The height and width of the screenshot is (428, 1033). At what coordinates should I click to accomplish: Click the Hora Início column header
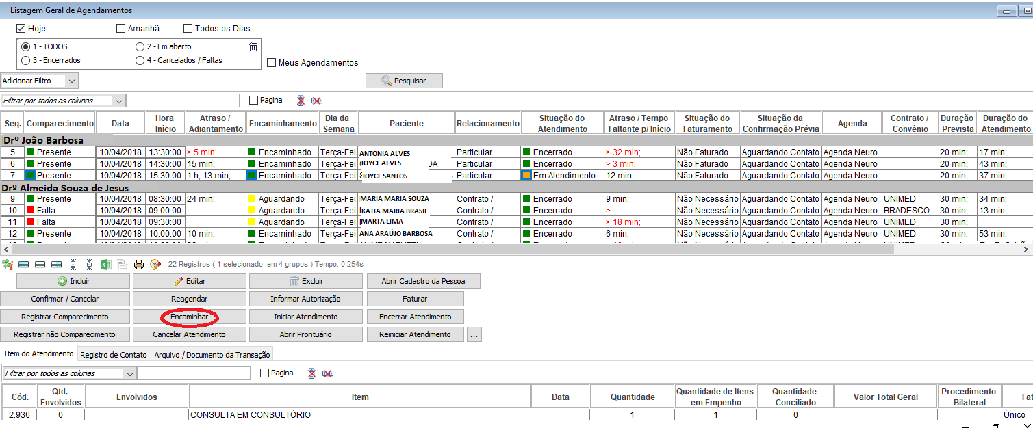point(165,124)
